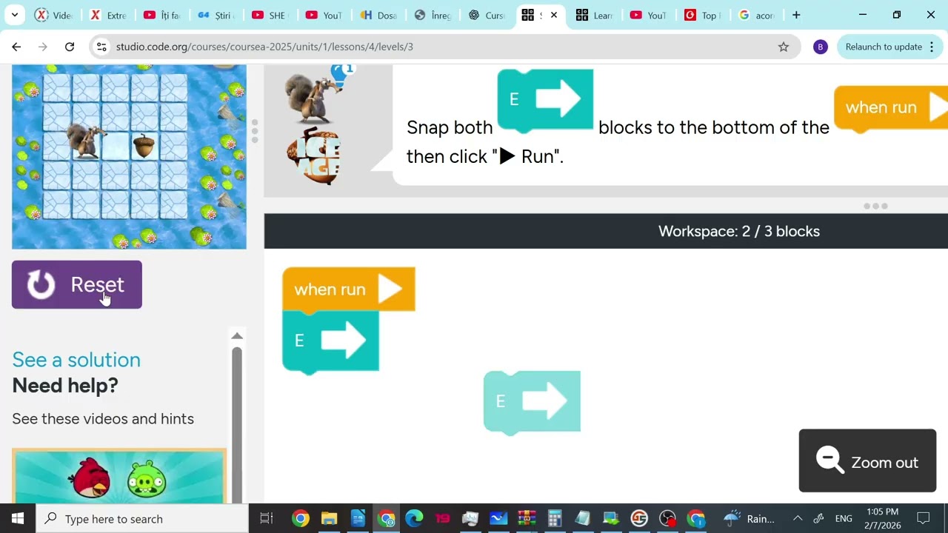Open the See a solution link
The height and width of the screenshot is (533, 948).
76,360
